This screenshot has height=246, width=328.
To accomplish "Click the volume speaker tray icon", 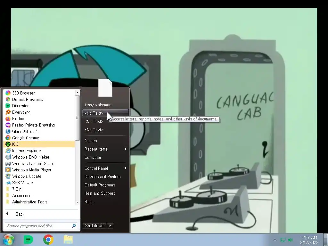I will 290,240.
